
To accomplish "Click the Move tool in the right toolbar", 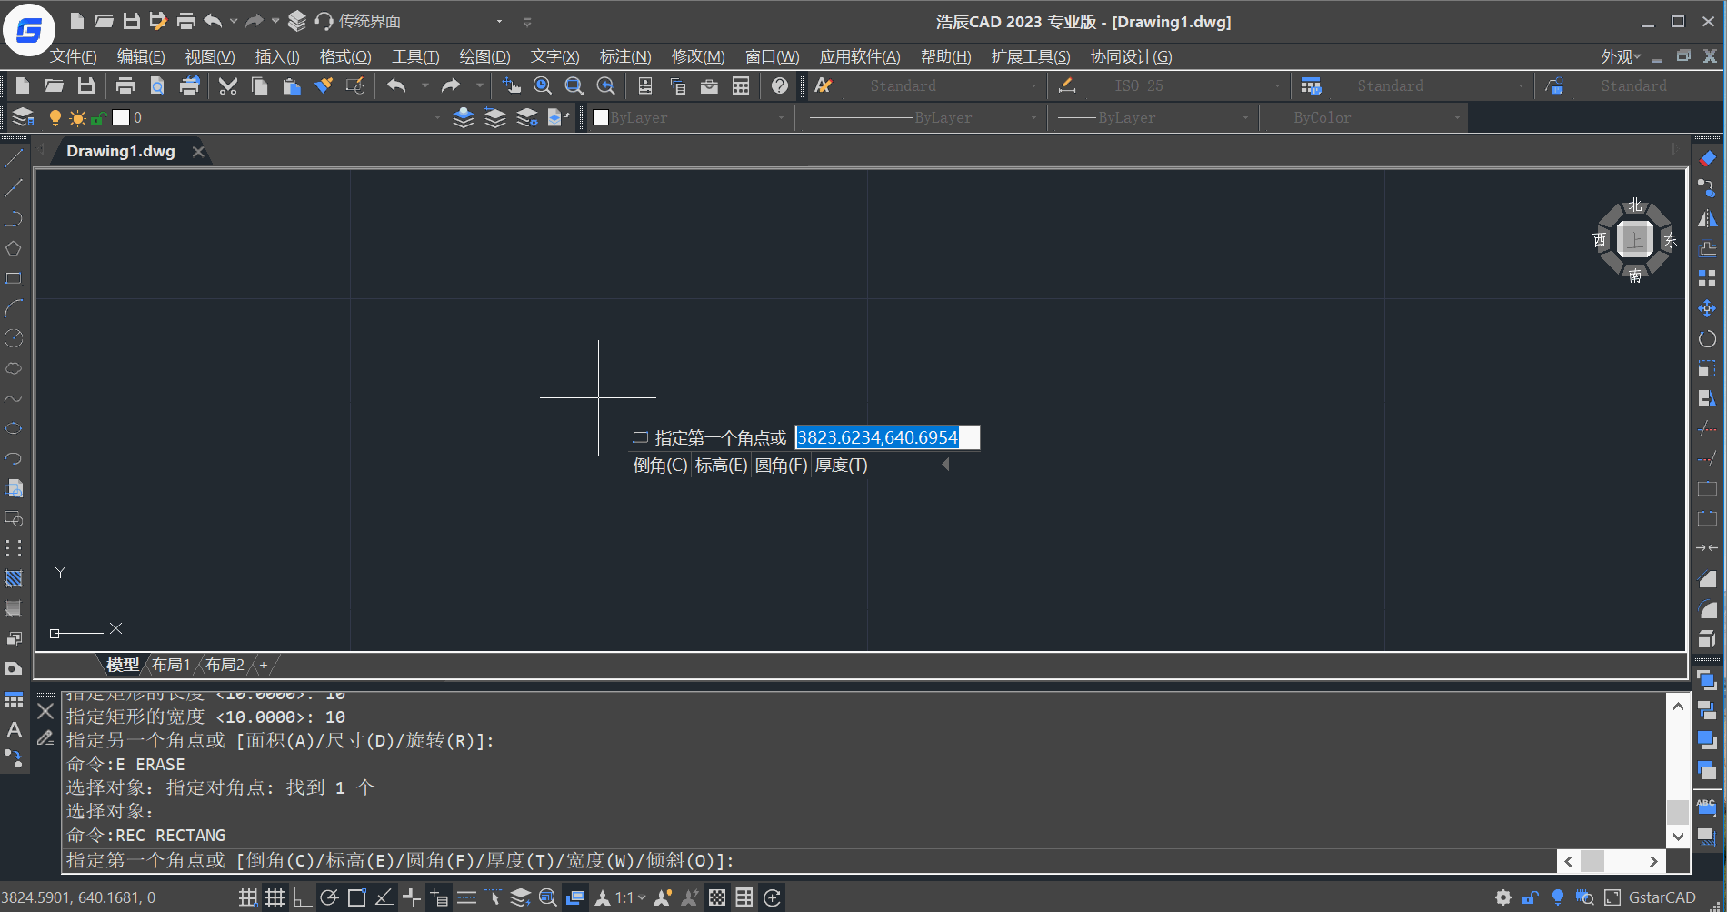I will click(x=1707, y=308).
